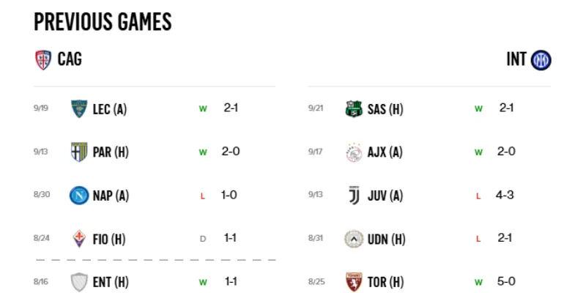Select the CAG team heading

[70, 59]
